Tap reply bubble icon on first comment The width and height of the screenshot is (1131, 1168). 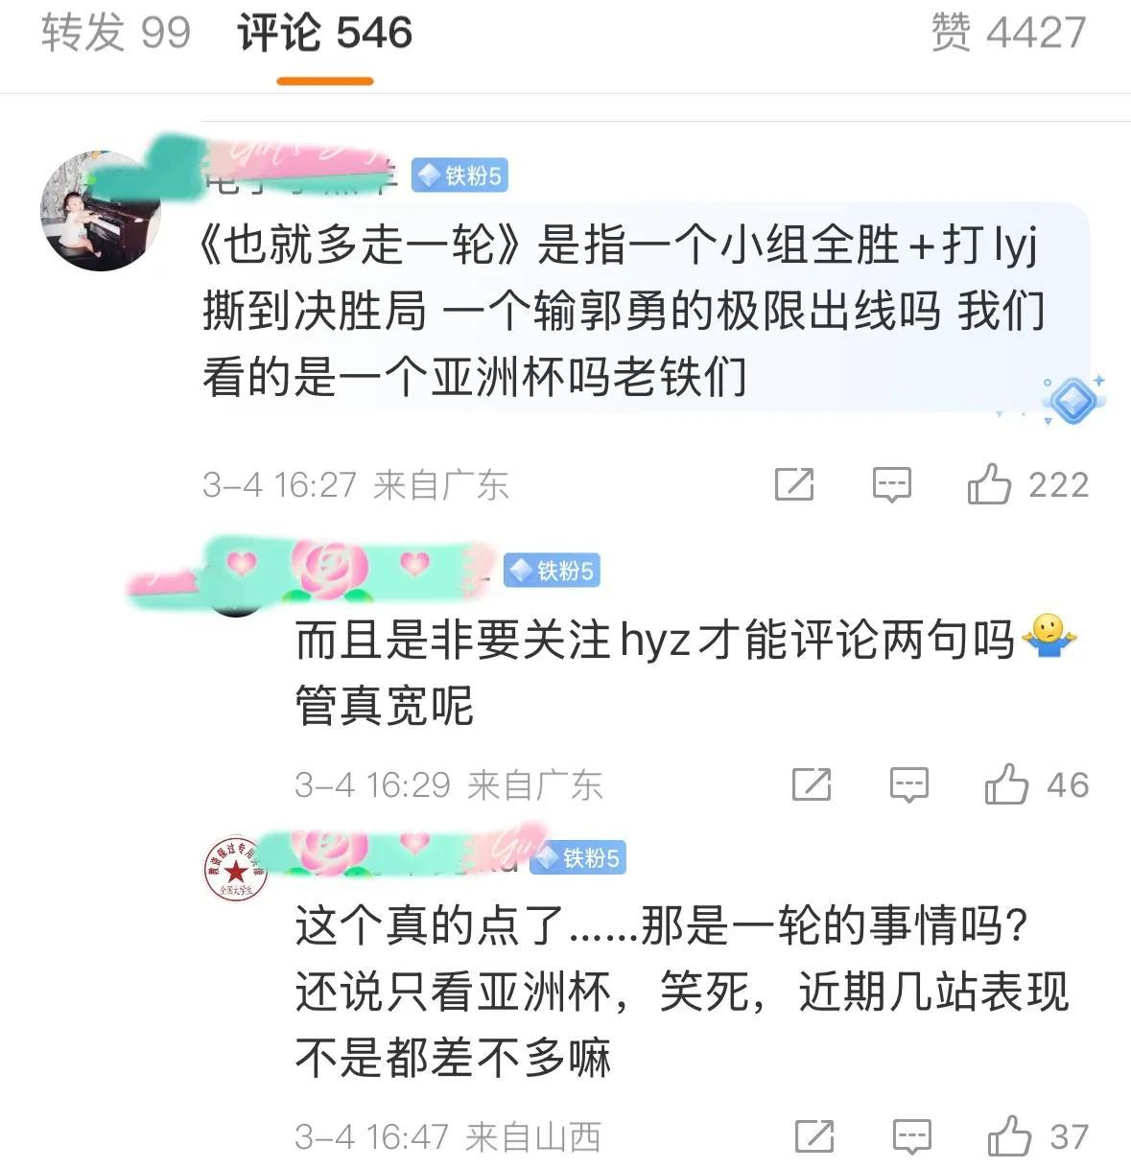[x=891, y=484]
